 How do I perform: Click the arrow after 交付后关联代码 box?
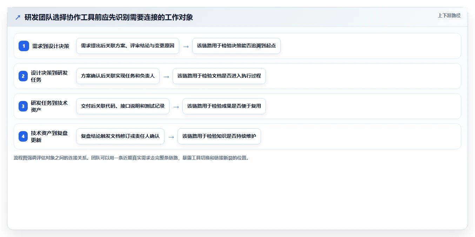click(x=176, y=107)
